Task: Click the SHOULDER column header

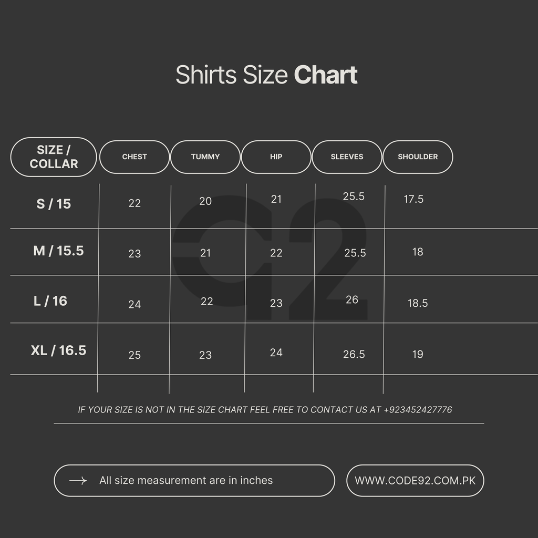Action: tap(418, 157)
